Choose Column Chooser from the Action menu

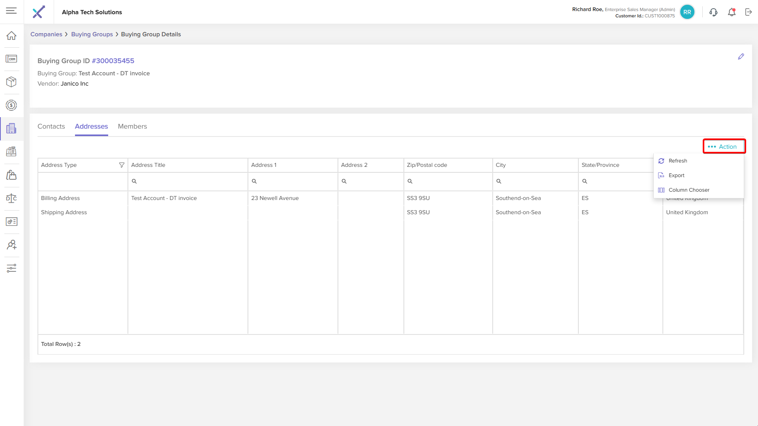tap(689, 190)
